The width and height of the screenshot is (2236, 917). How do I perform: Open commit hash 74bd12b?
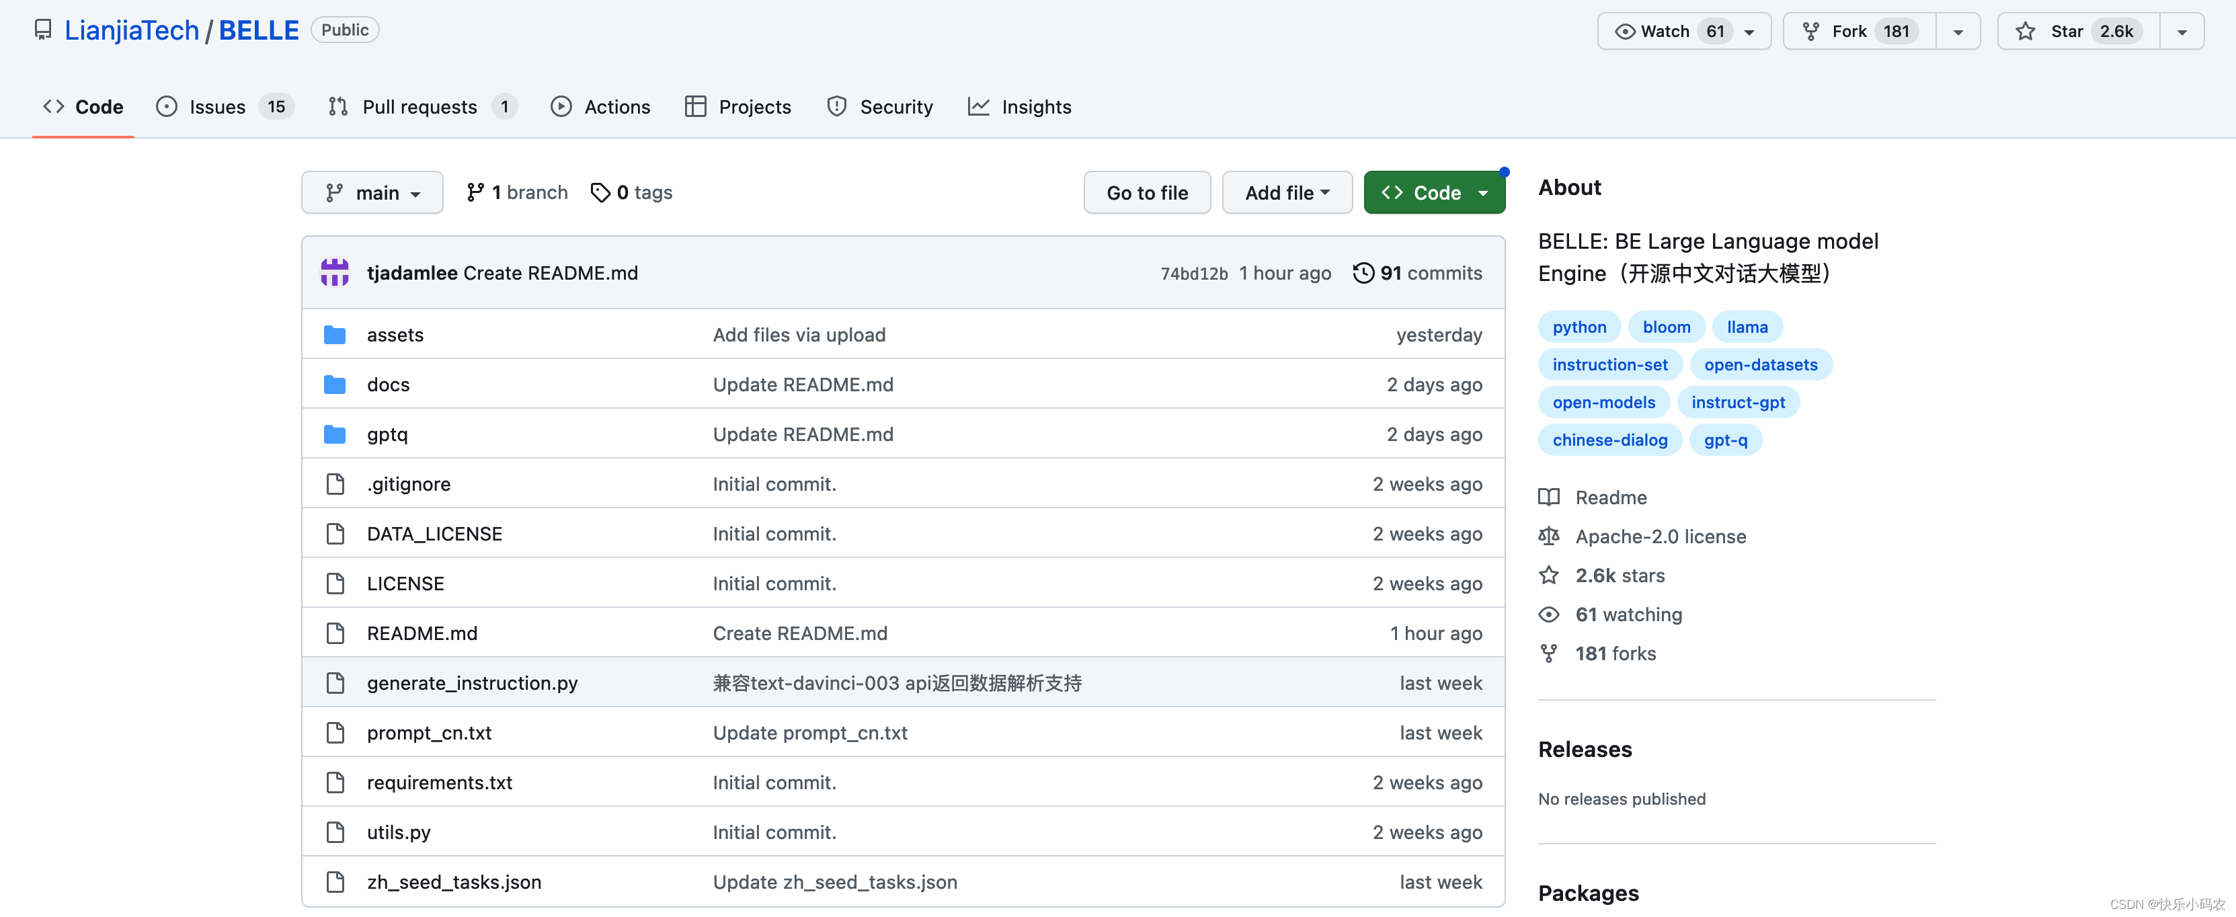coord(1193,274)
